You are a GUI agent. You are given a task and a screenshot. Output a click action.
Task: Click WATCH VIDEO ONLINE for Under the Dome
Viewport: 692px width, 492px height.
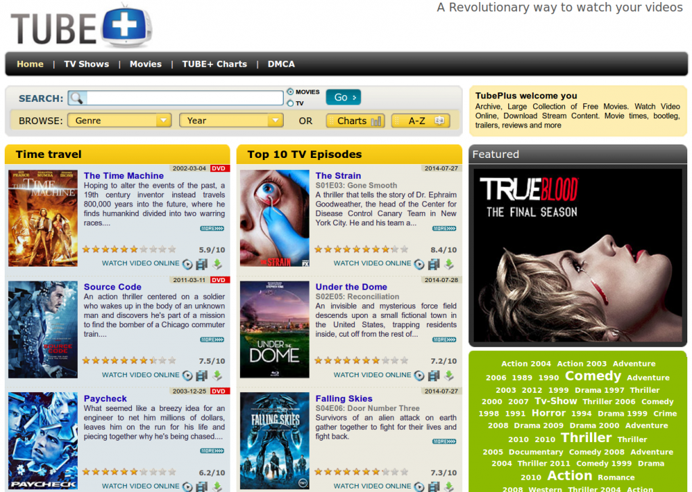click(372, 375)
